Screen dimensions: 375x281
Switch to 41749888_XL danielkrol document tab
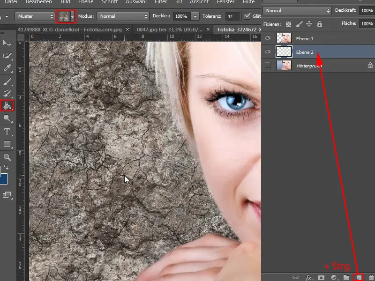click(69, 30)
